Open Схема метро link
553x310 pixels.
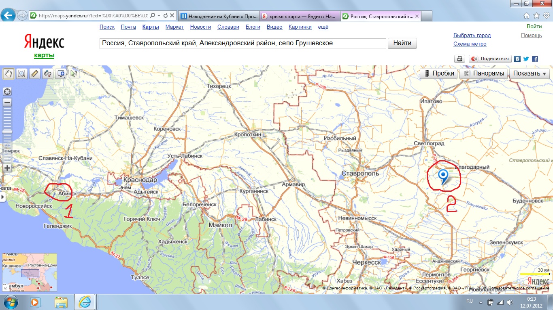(470, 44)
